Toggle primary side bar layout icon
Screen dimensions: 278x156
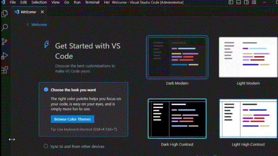[231, 2]
